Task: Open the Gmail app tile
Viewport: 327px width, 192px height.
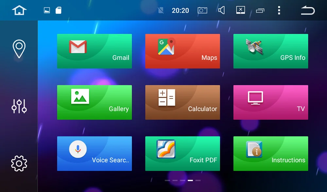Action: [95, 51]
